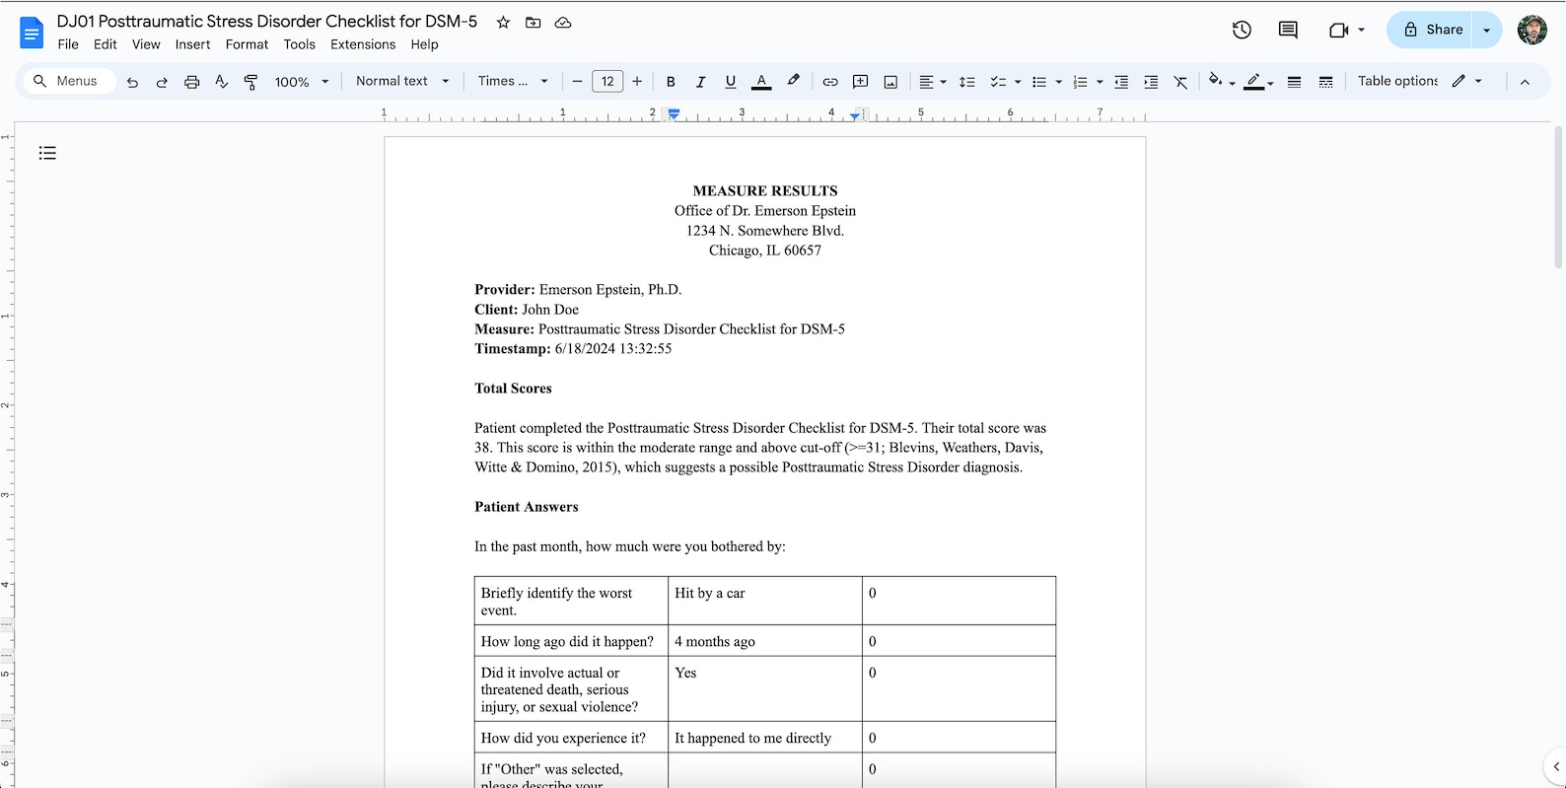Open the Tools menu
Screen dimensions: 1566x788
(x=299, y=44)
